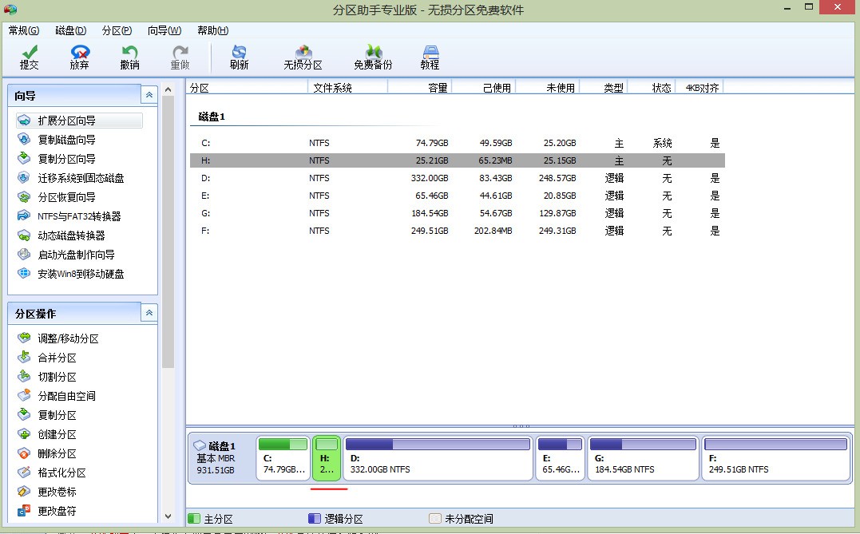Screen dimensions: 860x534
Task: Open the 磁盘(D) menu
Action: [x=71, y=30]
